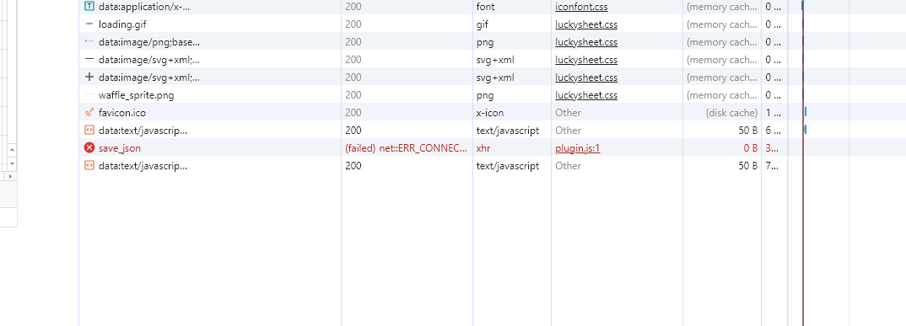Click the loading.gif request icon
This screenshot has height=326, width=906.
pyautogui.click(x=89, y=24)
